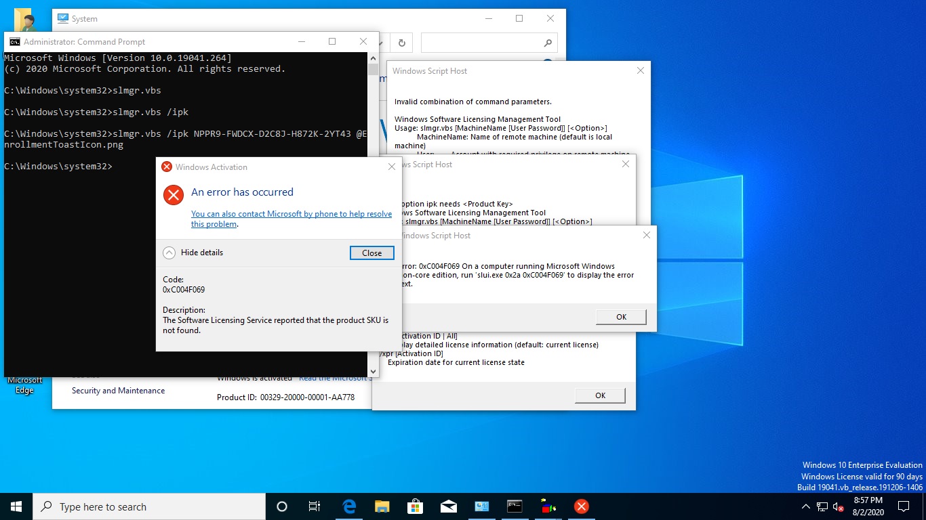Click the magnifier icon in System search box
926x520 pixels.
coord(548,43)
